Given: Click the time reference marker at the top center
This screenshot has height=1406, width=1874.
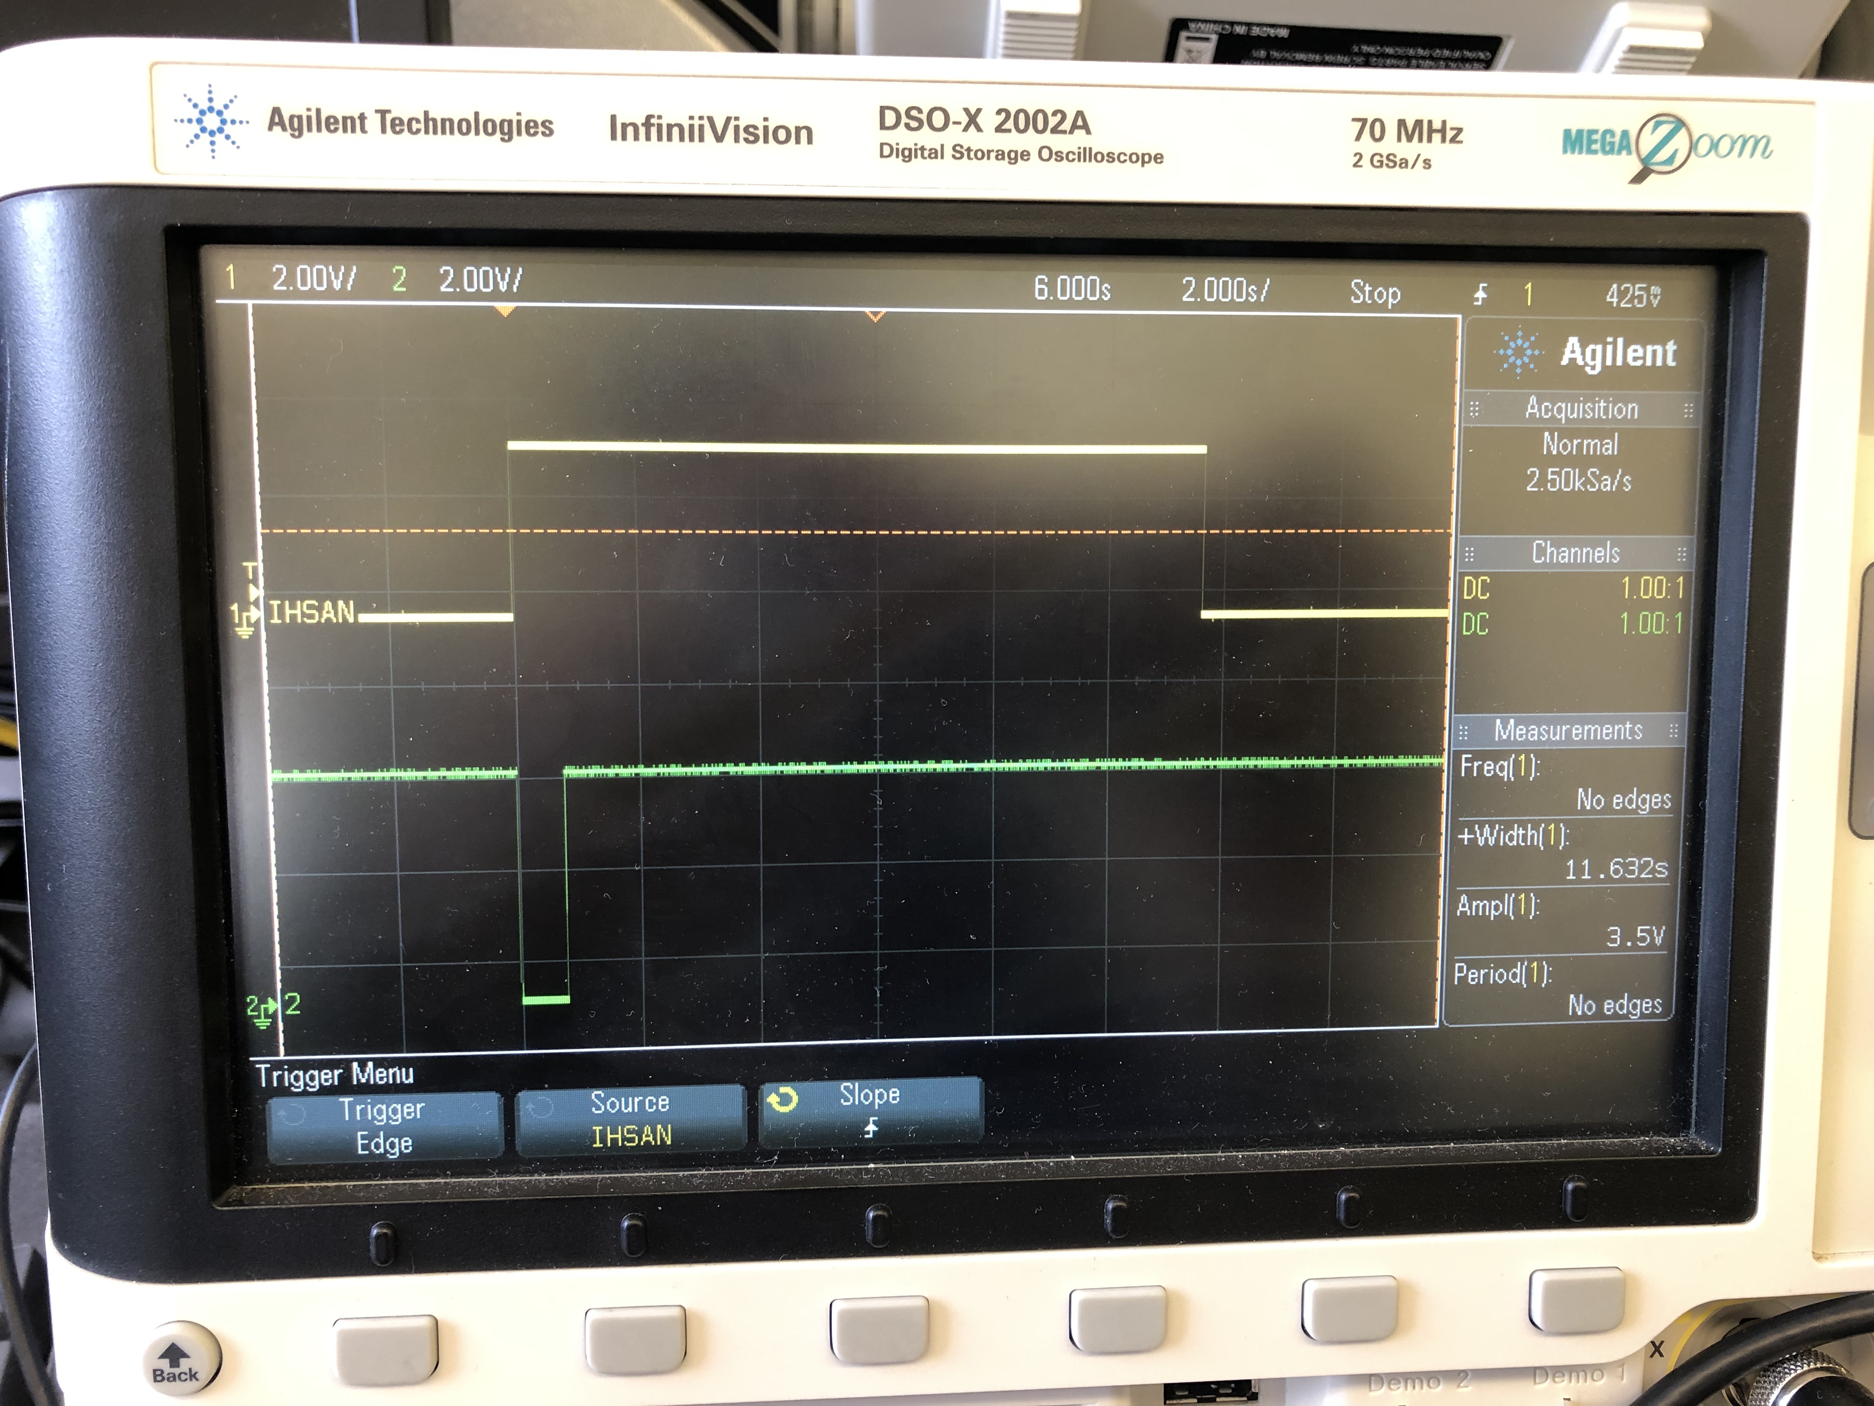Looking at the screenshot, I should click(x=874, y=316).
